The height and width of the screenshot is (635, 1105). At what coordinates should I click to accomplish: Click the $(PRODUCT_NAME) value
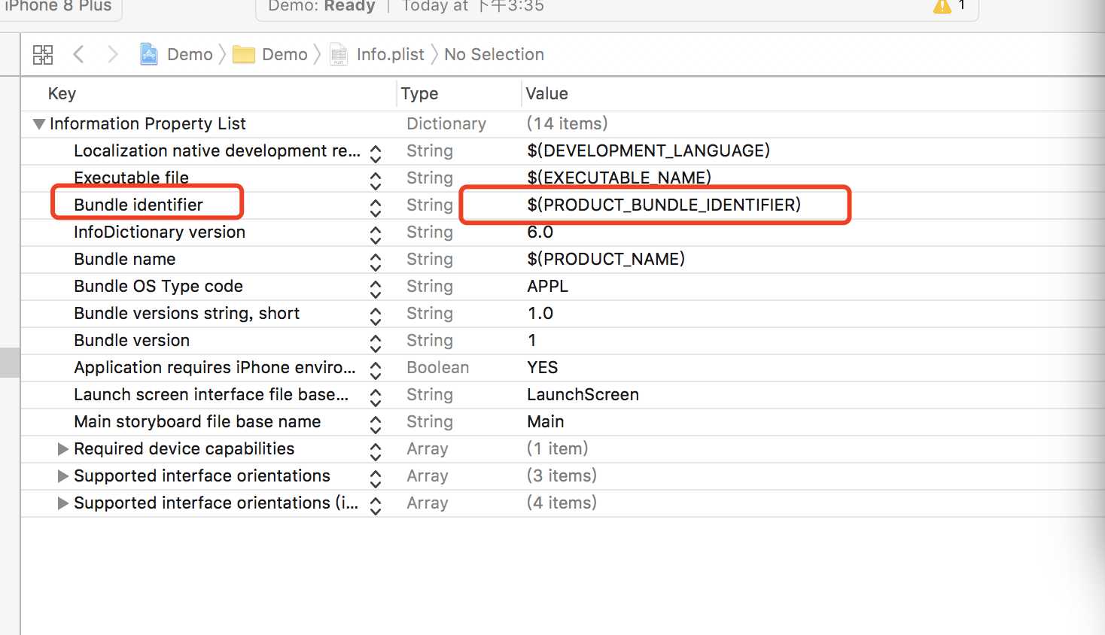click(x=606, y=259)
